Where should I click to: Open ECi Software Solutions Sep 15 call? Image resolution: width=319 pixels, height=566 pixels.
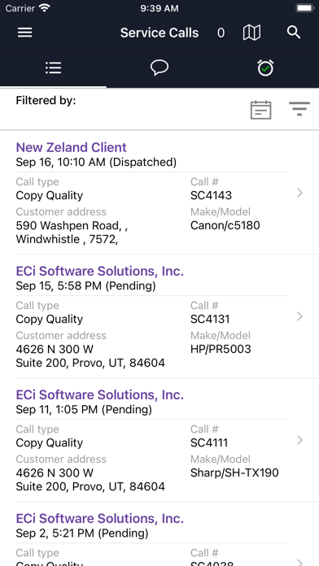pos(100,271)
